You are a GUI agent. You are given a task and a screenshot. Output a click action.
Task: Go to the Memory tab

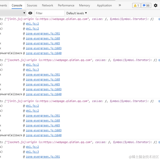85,5
